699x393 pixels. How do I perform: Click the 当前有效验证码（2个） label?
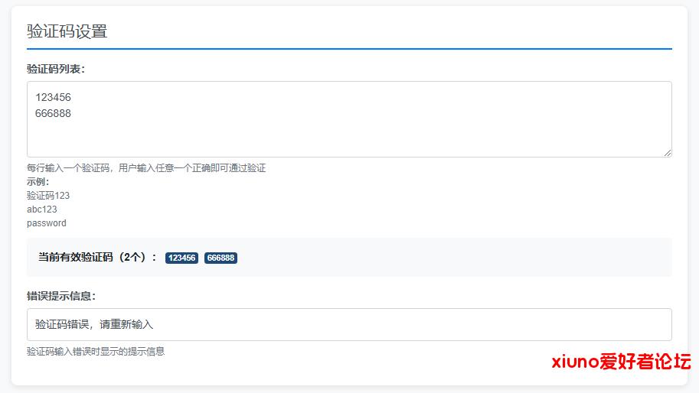point(97,258)
